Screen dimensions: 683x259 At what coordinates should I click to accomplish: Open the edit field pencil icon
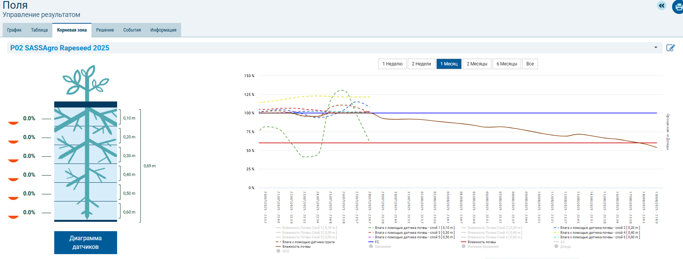click(x=671, y=48)
